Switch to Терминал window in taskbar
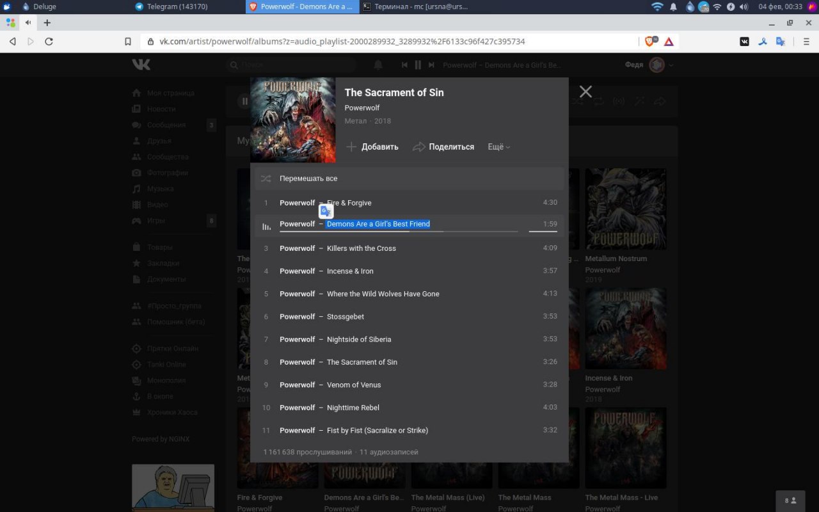The image size is (819, 512). pos(415,6)
